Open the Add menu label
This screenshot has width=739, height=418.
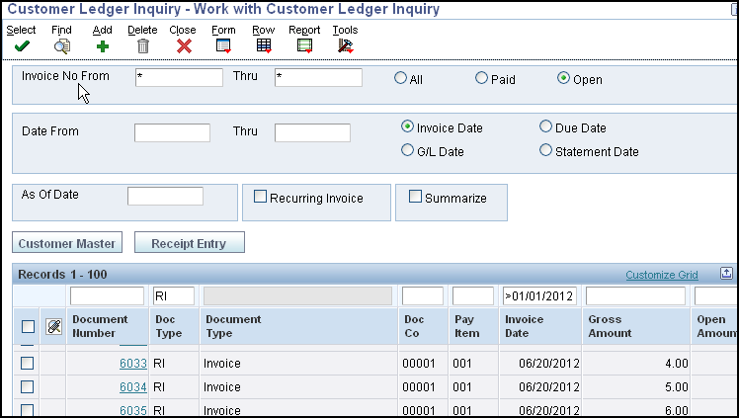[x=103, y=30]
